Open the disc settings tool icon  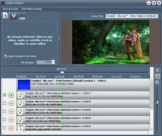(x=6, y=16)
